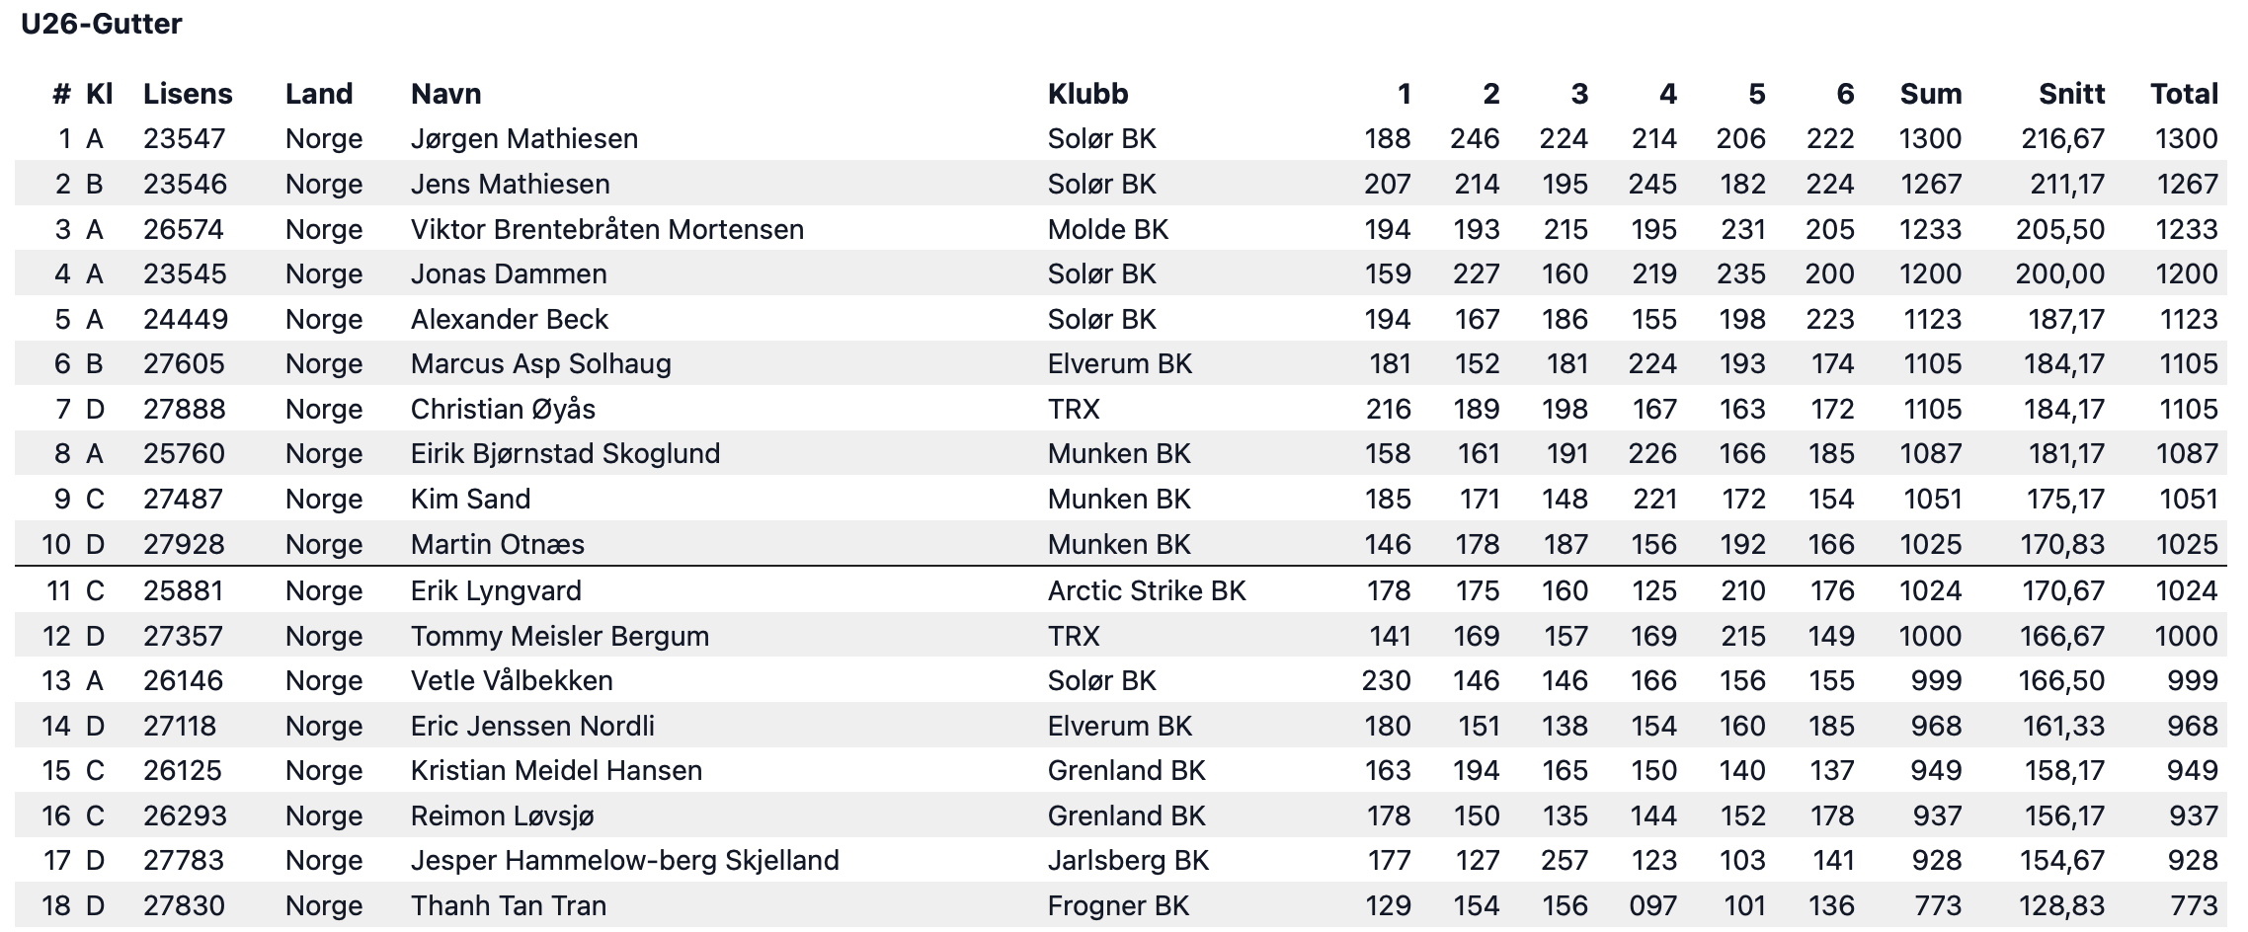Click the Lisens column header
The height and width of the screenshot is (932, 2248).
[x=188, y=94]
